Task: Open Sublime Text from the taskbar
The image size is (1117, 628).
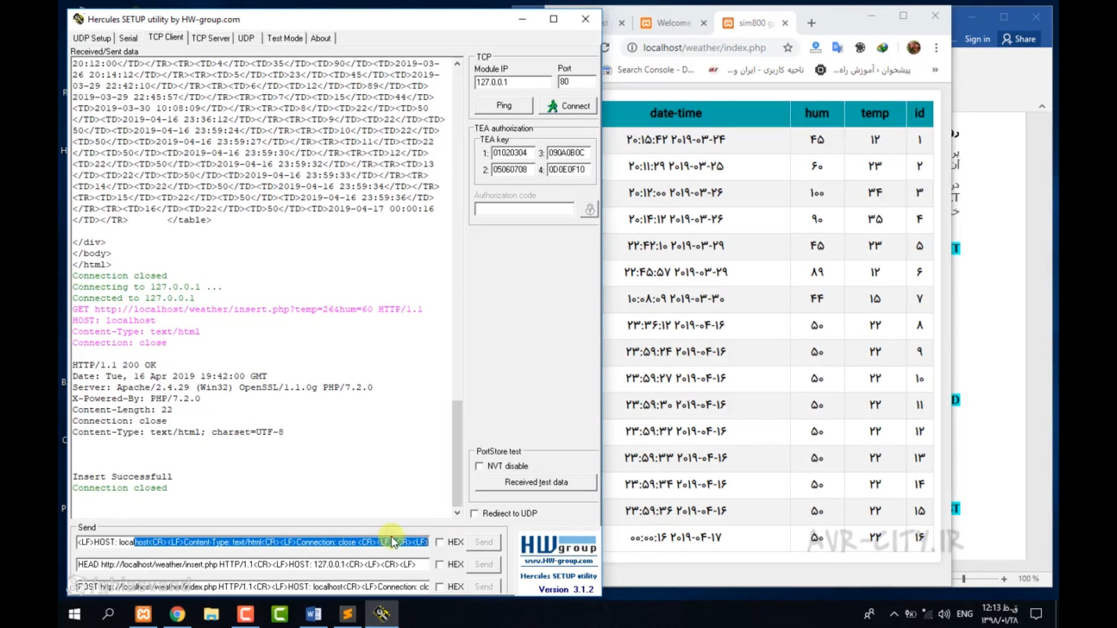Action: click(348, 614)
